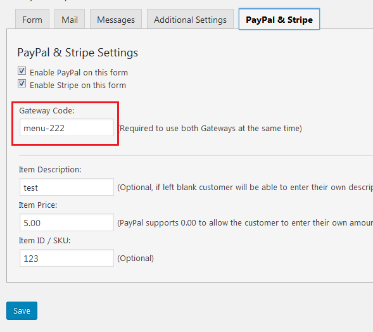Click the 'Item Description:' label
The height and width of the screenshot is (332, 373).
[x=50, y=169]
